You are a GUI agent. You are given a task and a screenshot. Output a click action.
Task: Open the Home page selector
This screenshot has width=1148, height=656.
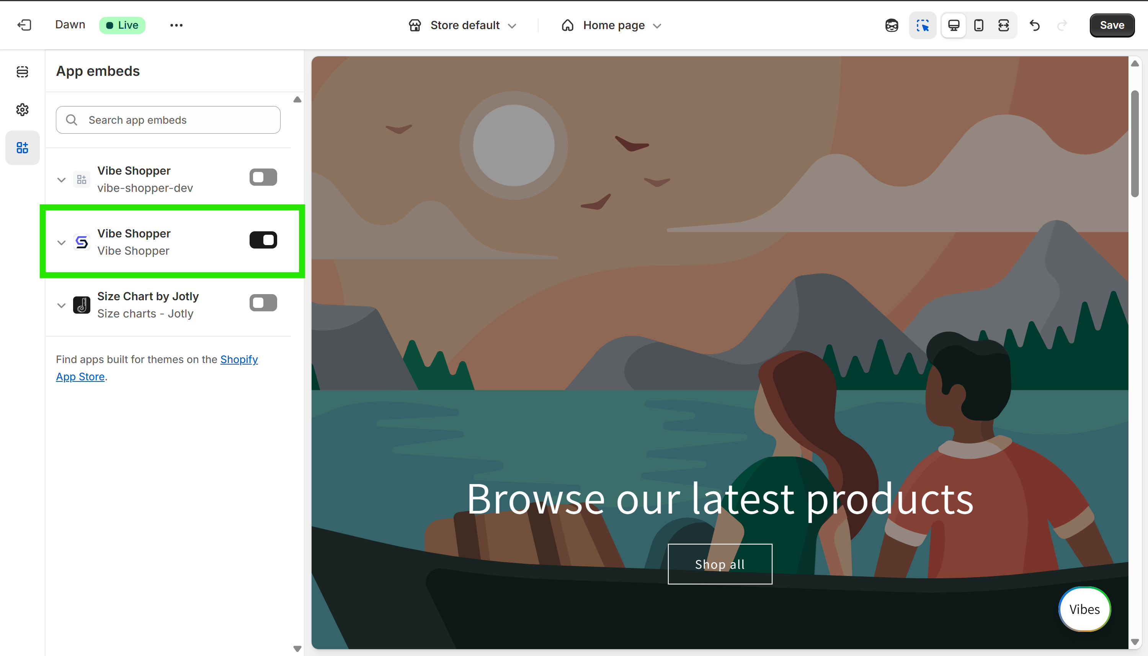pyautogui.click(x=612, y=25)
